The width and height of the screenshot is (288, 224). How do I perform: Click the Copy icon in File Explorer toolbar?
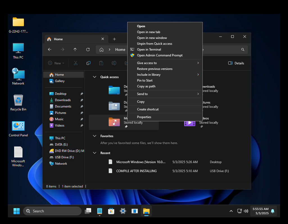[x=88, y=63]
